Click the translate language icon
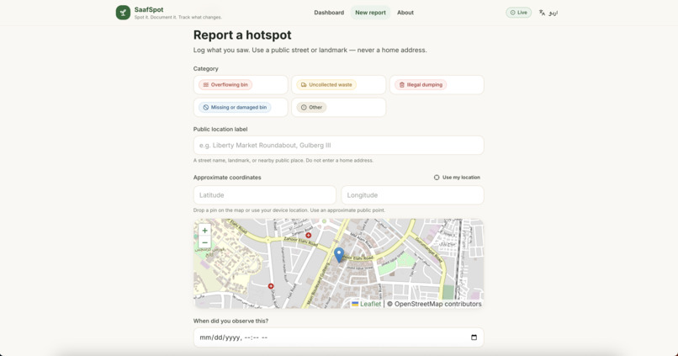This screenshot has height=356, width=678. 542,13
